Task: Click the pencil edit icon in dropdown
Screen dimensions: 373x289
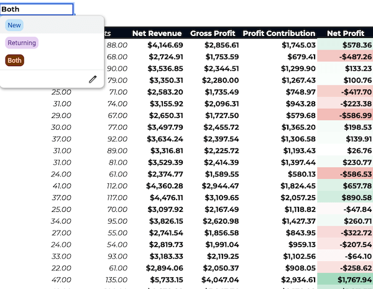Action: [93, 79]
